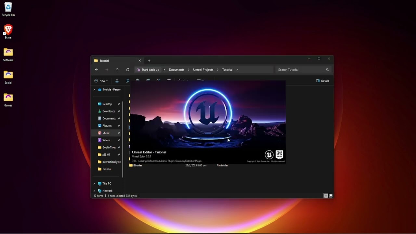The image size is (416, 234).
Task: Click the Cut scissors icon
Action: click(x=117, y=81)
